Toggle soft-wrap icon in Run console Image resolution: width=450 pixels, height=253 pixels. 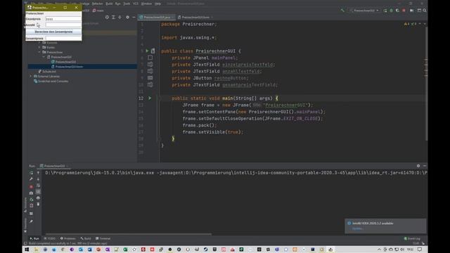(x=38, y=186)
